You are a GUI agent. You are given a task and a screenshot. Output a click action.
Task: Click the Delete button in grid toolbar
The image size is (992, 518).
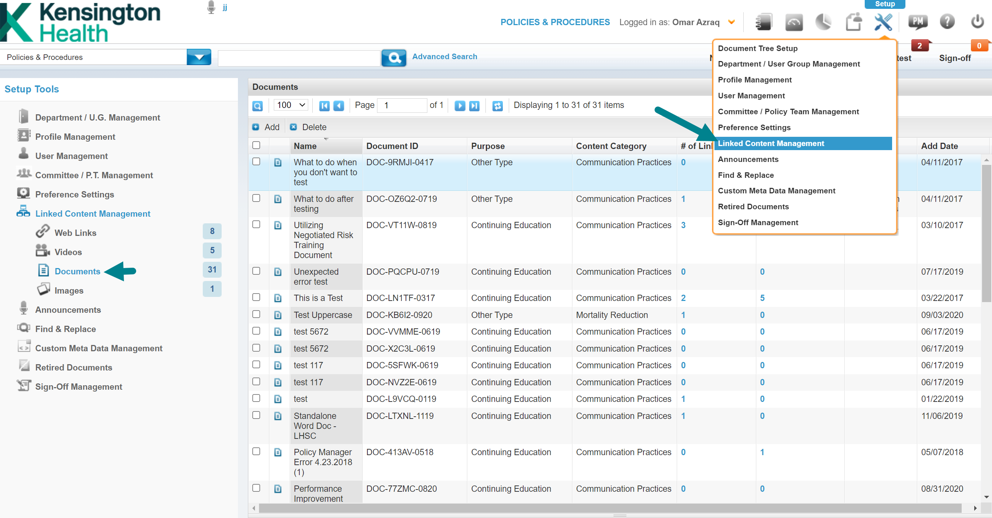pos(309,128)
